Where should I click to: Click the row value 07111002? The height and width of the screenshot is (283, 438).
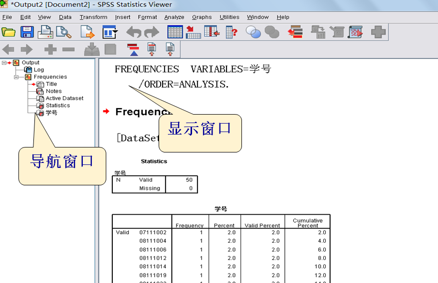coord(153,233)
